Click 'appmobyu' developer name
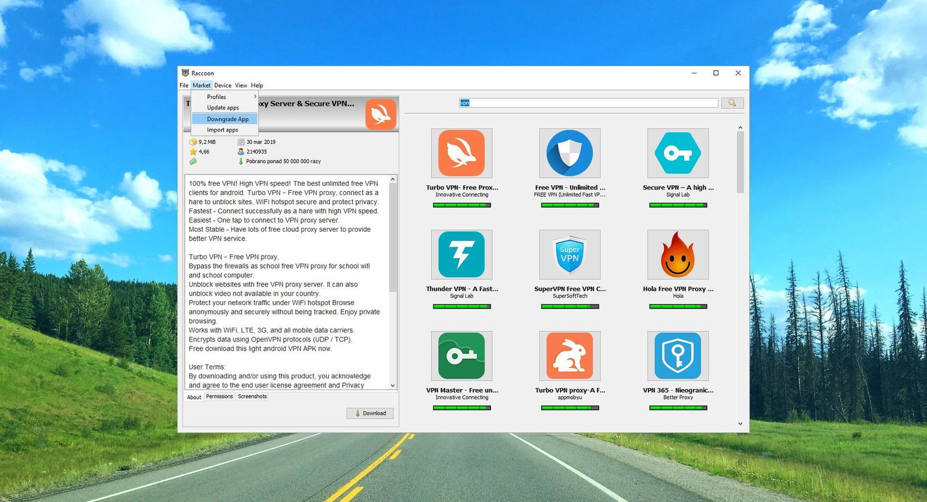The height and width of the screenshot is (502, 927). tap(570, 398)
